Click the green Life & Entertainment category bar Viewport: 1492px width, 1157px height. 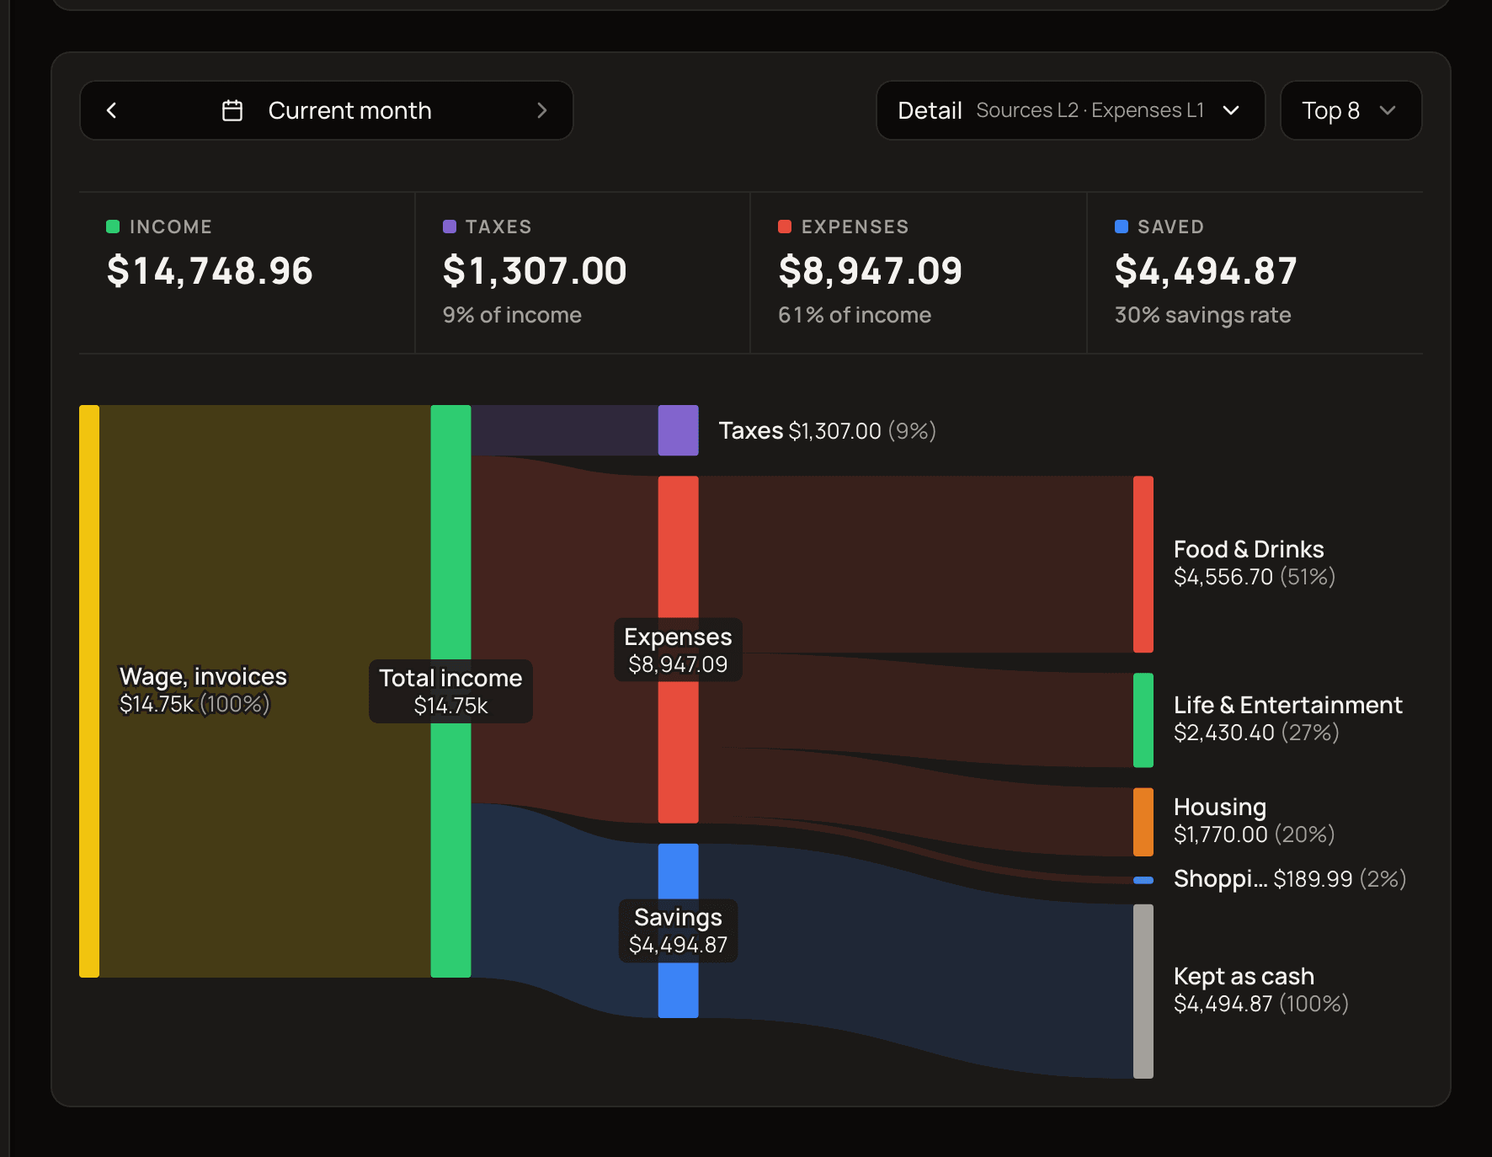pos(1143,720)
